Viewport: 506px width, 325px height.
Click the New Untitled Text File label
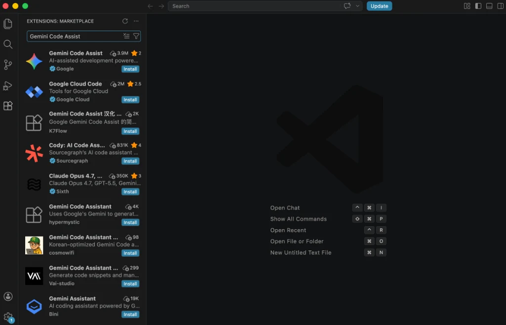[301, 252]
